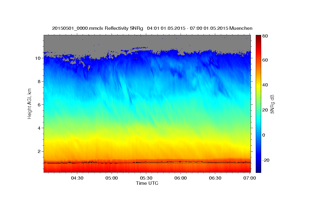Click the colorbar value label 0
This screenshot has width=310, height=207.
(264, 135)
